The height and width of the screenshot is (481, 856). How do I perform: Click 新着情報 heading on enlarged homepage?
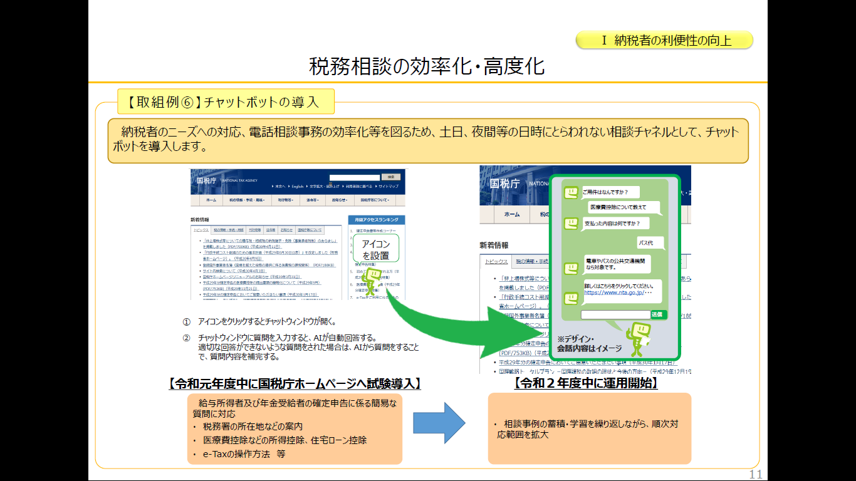coord(494,245)
